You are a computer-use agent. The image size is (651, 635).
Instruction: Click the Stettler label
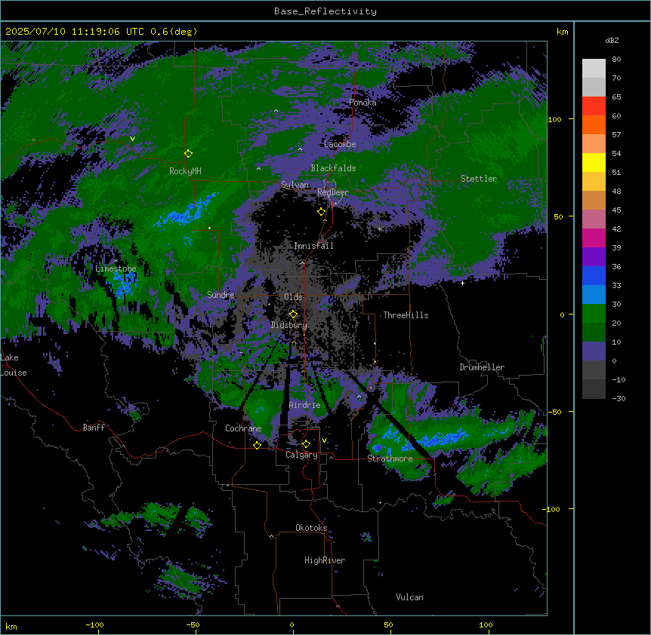tap(479, 179)
